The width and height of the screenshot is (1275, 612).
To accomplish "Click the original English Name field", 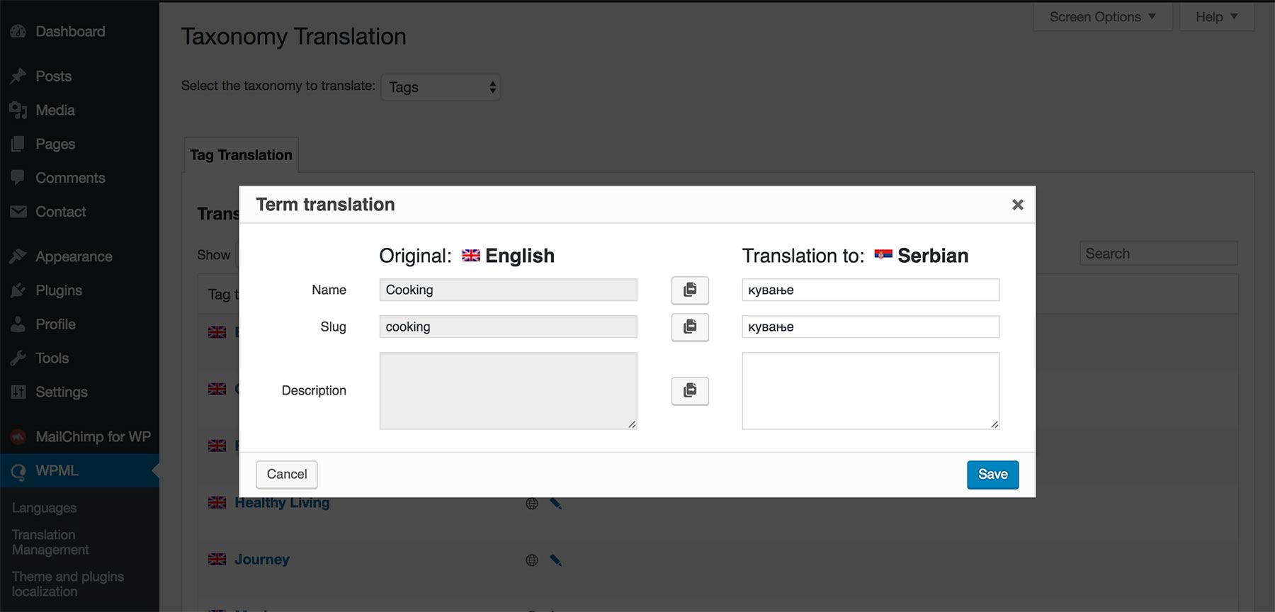I will [508, 290].
